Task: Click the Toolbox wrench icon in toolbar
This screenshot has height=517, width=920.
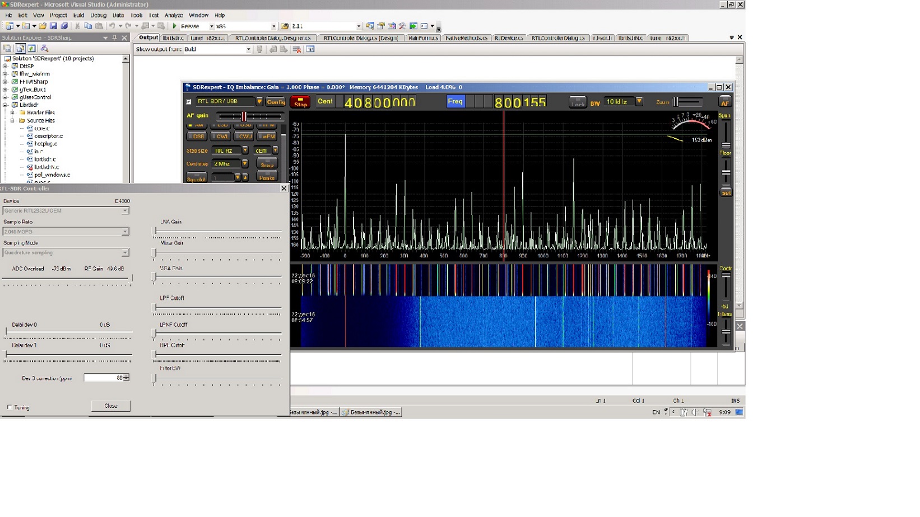Action: click(x=402, y=26)
